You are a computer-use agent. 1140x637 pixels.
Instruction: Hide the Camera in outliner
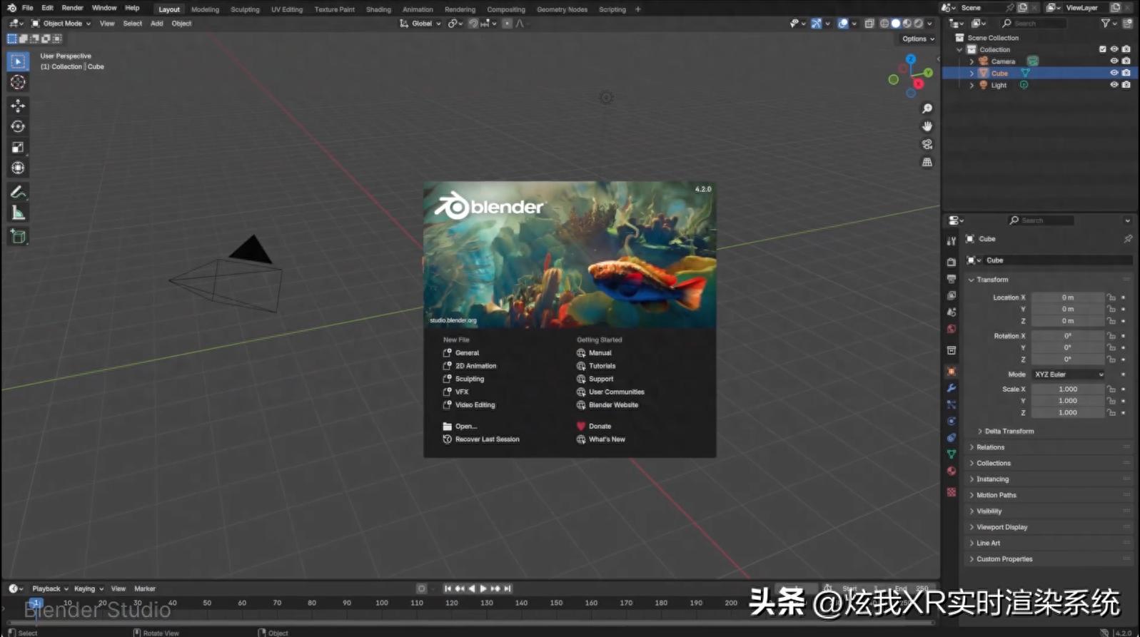pyautogui.click(x=1114, y=61)
